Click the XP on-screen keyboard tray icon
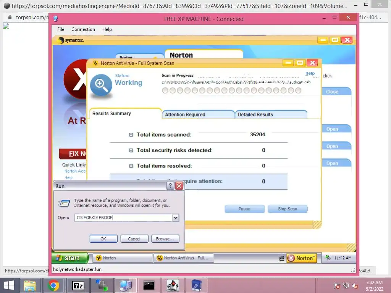Image resolution: width=391 pixels, height=293 pixels. tap(281, 258)
